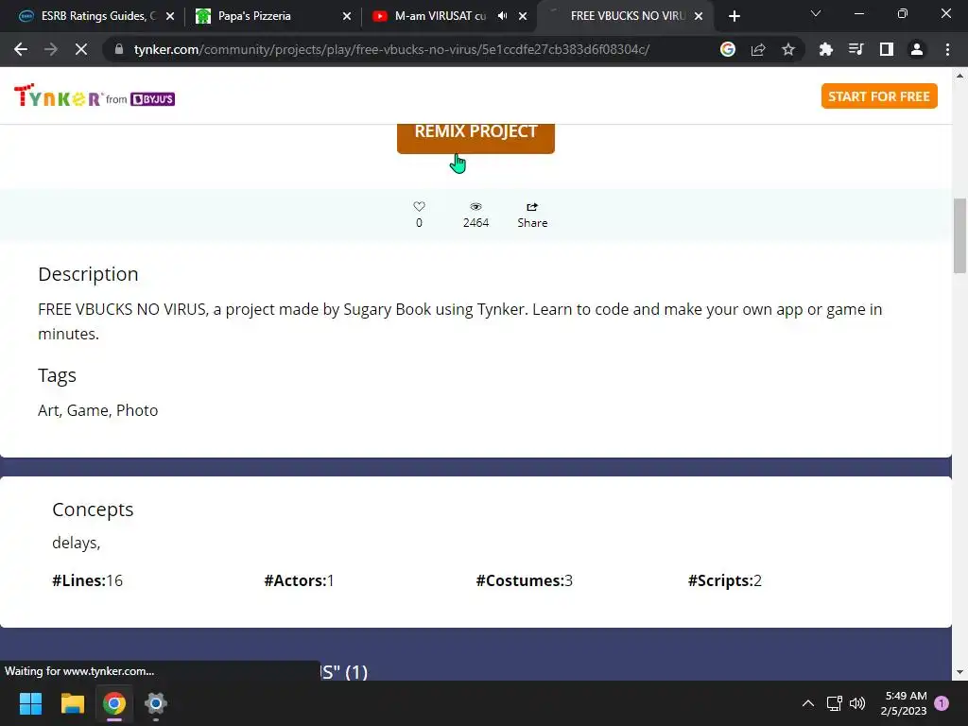Click the share page icon in address bar

[x=758, y=49]
